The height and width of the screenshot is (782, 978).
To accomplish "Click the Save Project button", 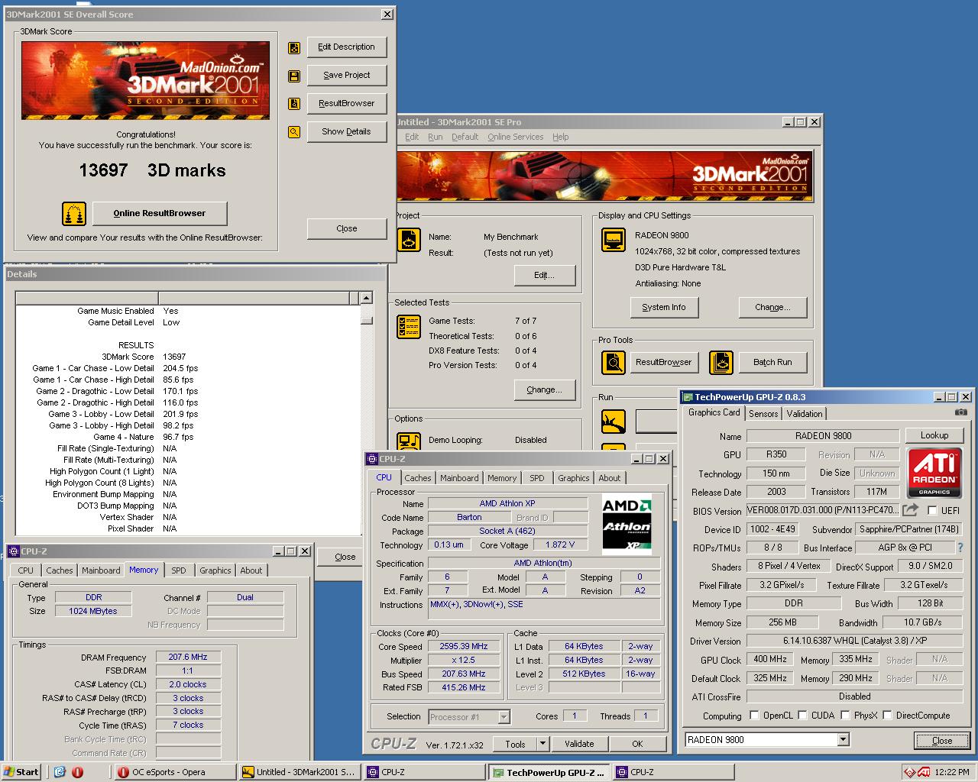I will click(x=346, y=75).
